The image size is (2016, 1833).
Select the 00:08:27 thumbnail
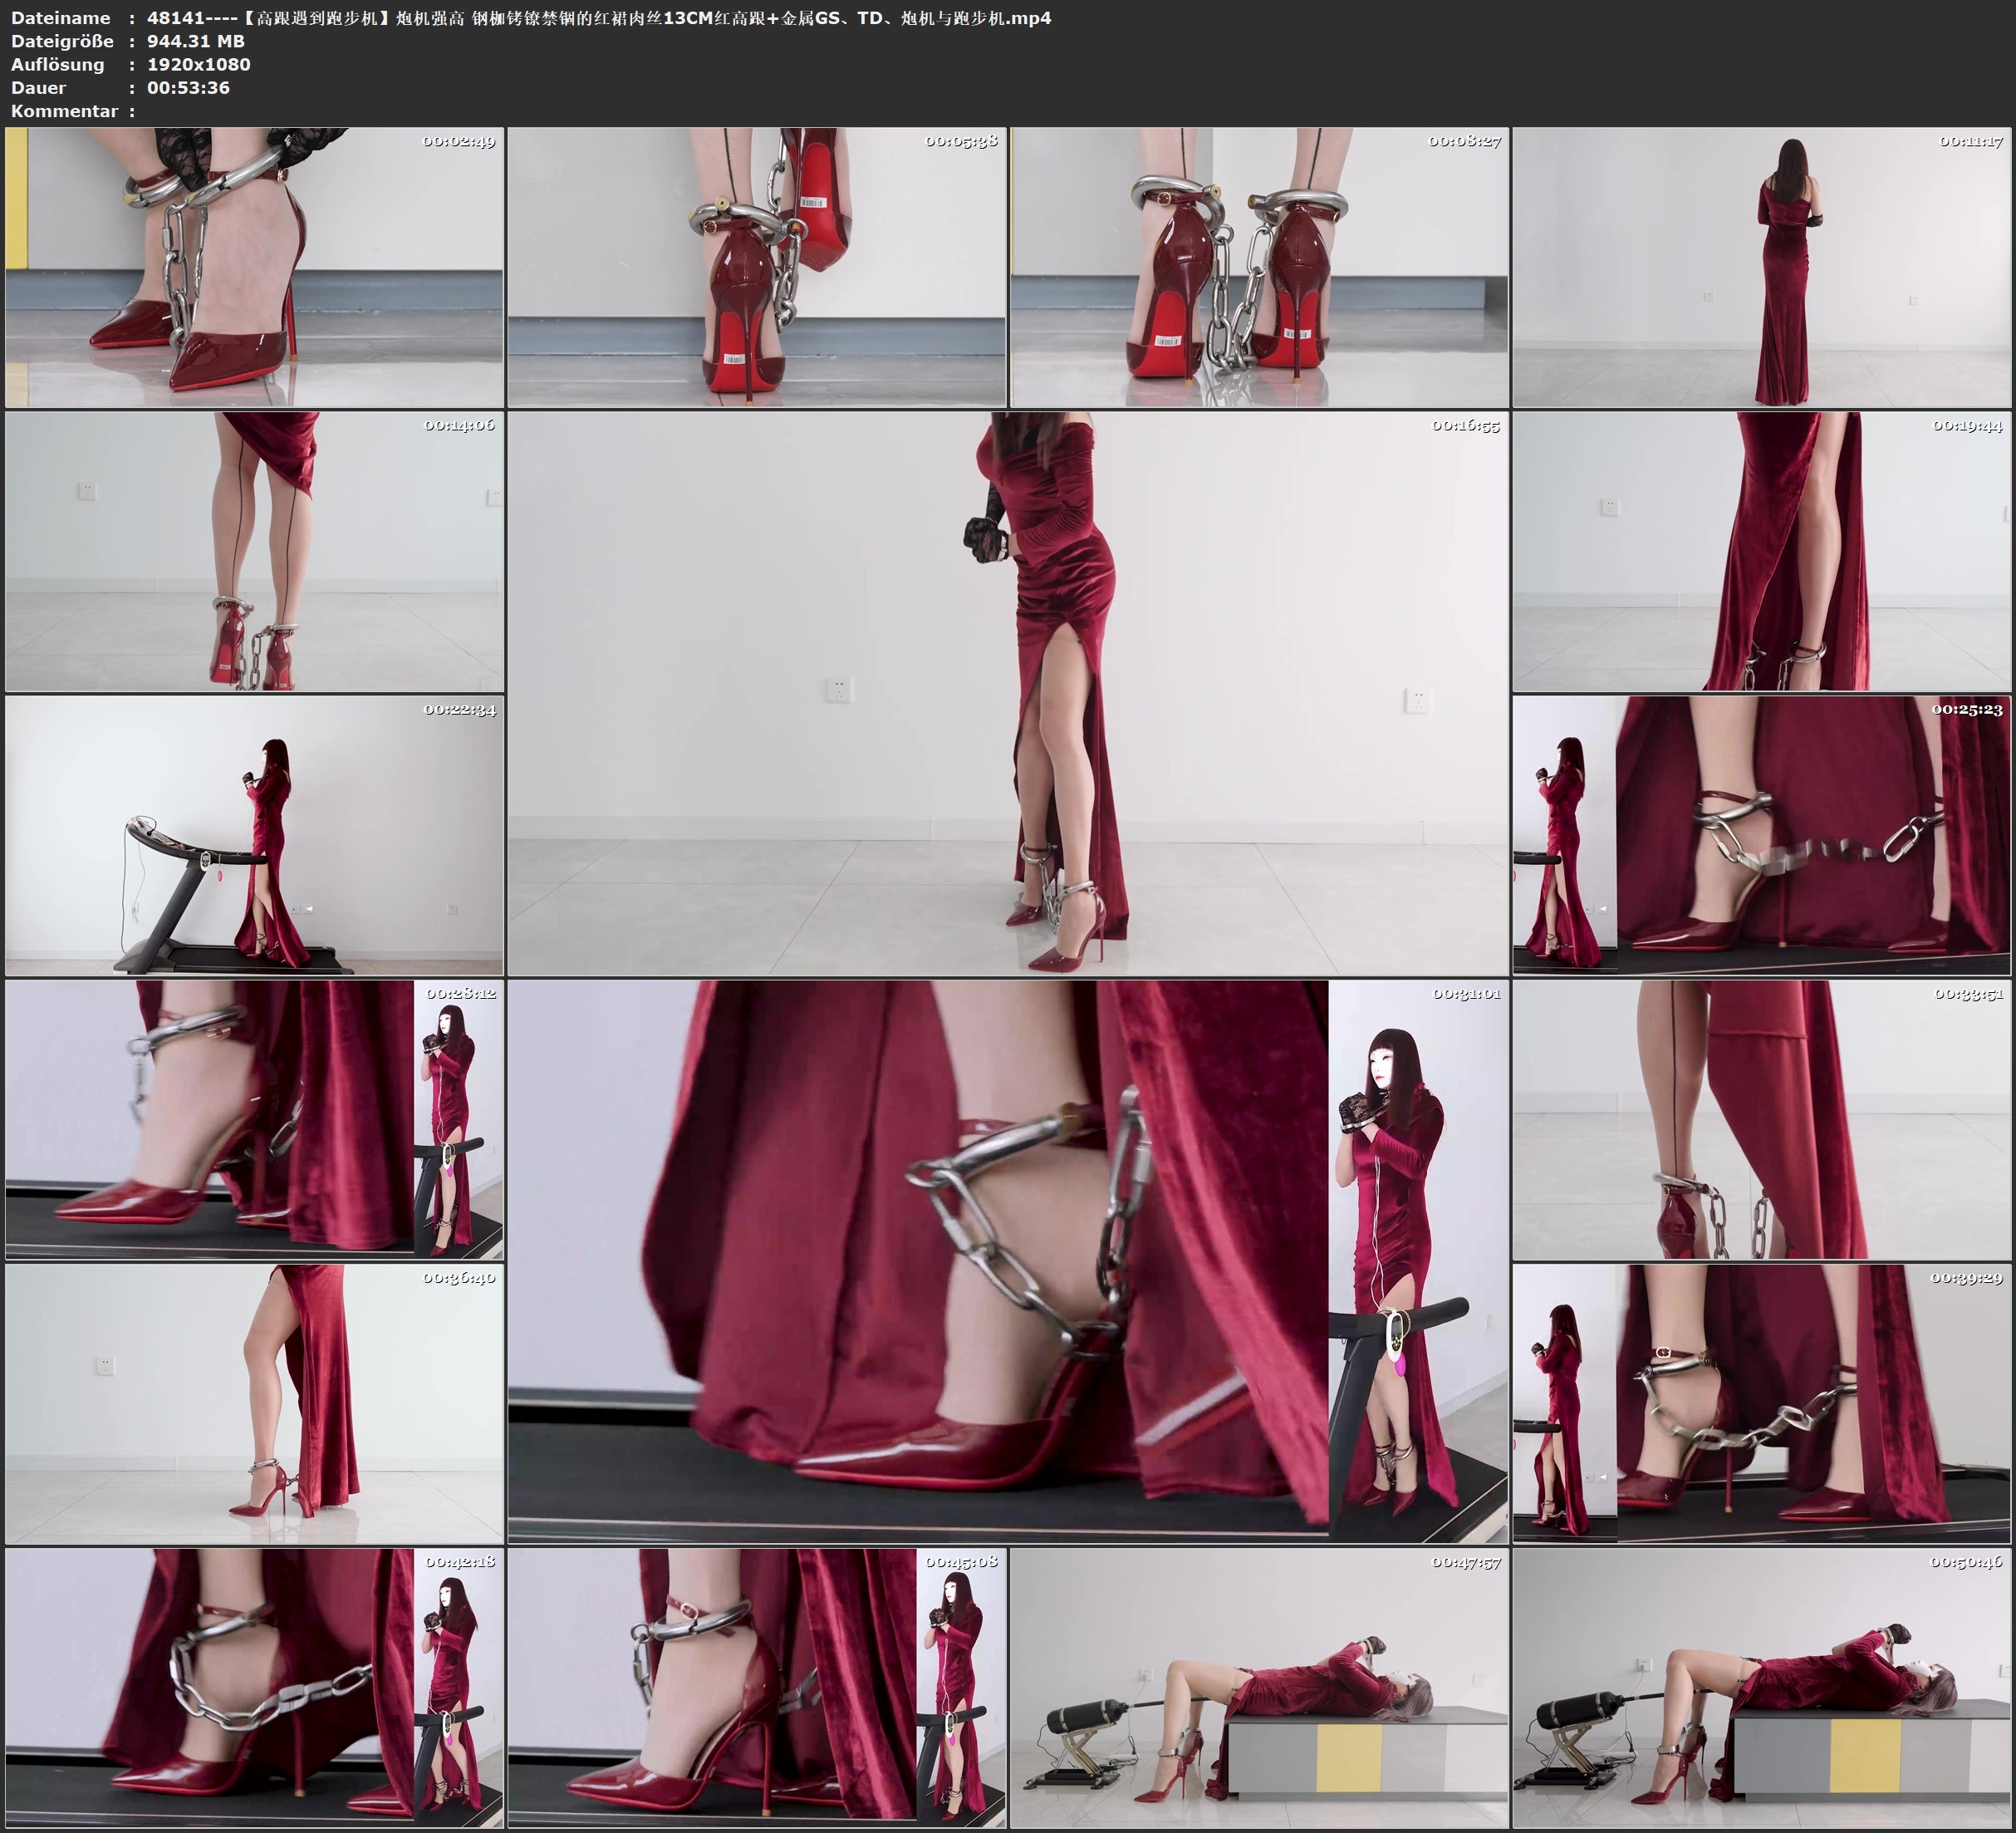coord(1259,268)
